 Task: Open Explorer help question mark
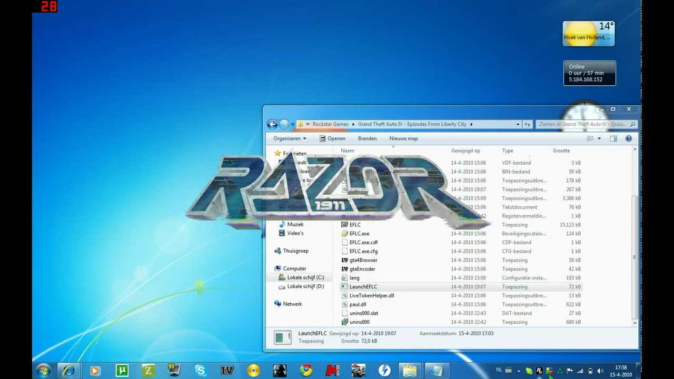pyautogui.click(x=628, y=138)
